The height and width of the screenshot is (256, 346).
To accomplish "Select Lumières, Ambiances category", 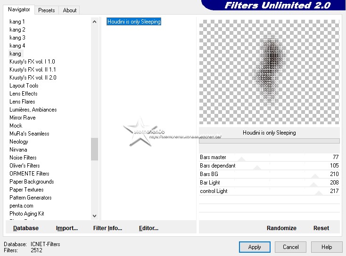I will point(33,110).
